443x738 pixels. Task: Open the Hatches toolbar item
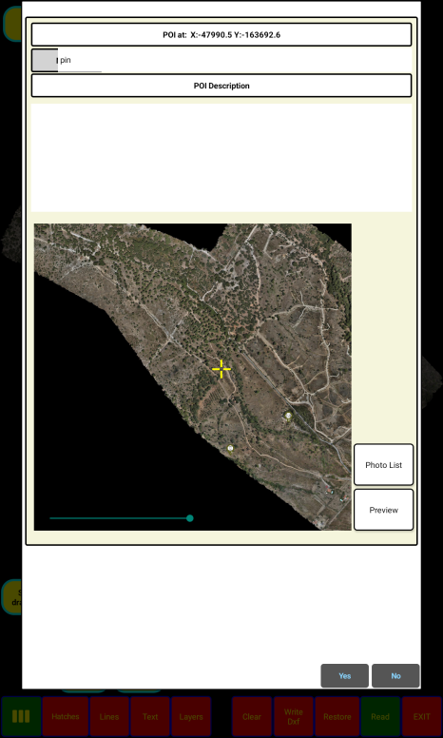(66, 716)
